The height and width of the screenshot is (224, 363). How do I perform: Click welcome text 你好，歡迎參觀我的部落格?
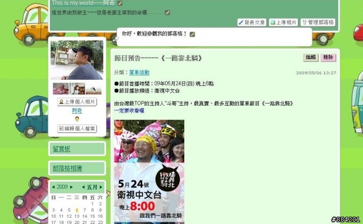pos(154,34)
